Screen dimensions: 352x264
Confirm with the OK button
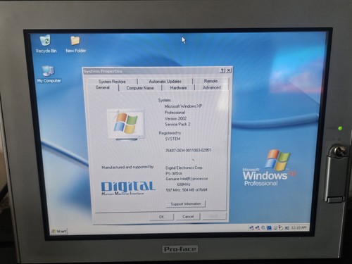pyautogui.click(x=161, y=217)
